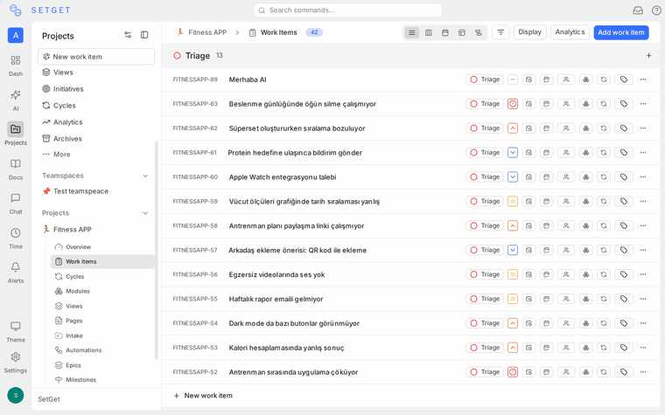Add labels to FITNESSAPP-59
665x415 pixels.
click(x=623, y=201)
